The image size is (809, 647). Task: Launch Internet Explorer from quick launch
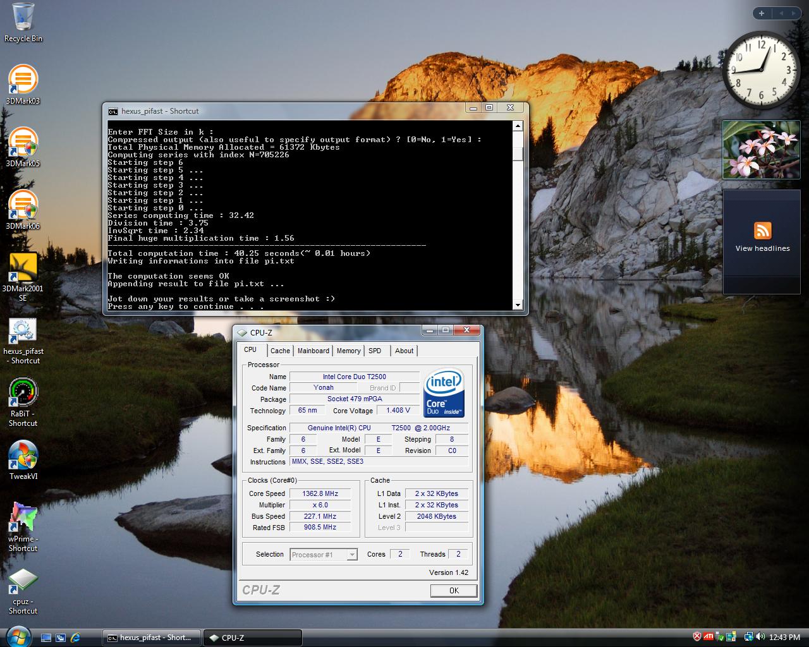coord(76,638)
